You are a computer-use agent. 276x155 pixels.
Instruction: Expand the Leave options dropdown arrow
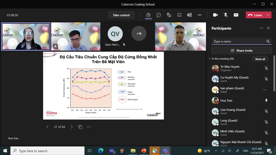[x=268, y=15]
